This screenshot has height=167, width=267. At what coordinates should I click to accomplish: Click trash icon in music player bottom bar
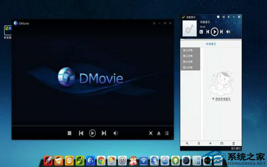(x=234, y=143)
